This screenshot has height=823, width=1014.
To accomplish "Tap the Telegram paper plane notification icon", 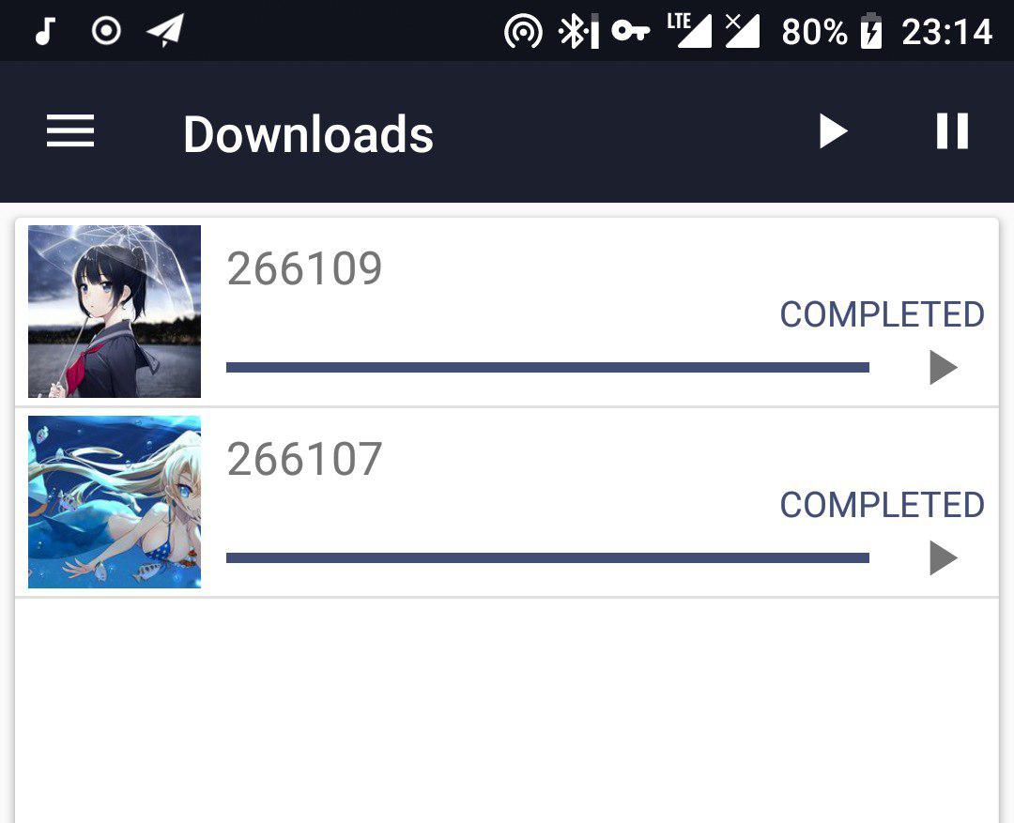I will [165, 30].
